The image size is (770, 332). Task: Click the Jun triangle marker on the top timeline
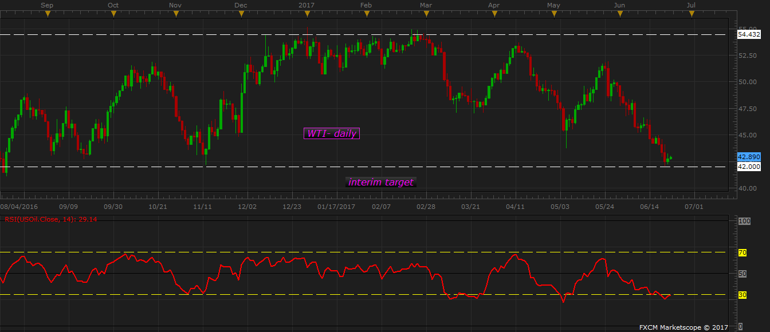(619, 14)
